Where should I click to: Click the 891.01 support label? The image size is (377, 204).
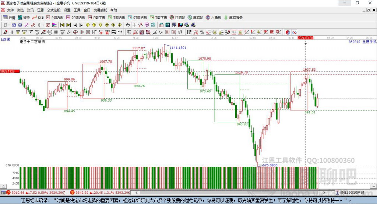[x=310, y=112]
